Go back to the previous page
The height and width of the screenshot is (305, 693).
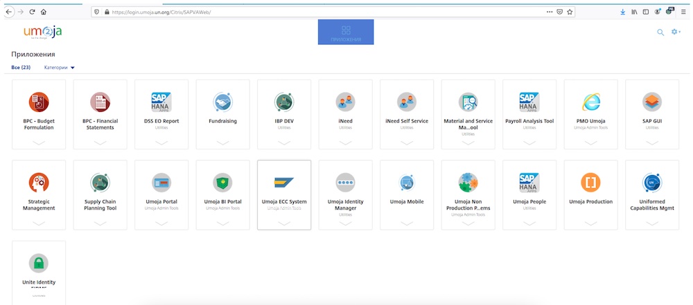9,12
